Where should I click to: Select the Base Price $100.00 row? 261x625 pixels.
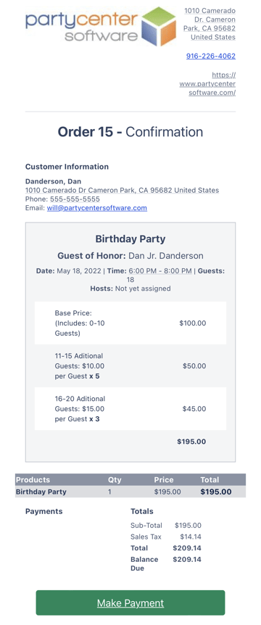(130, 323)
